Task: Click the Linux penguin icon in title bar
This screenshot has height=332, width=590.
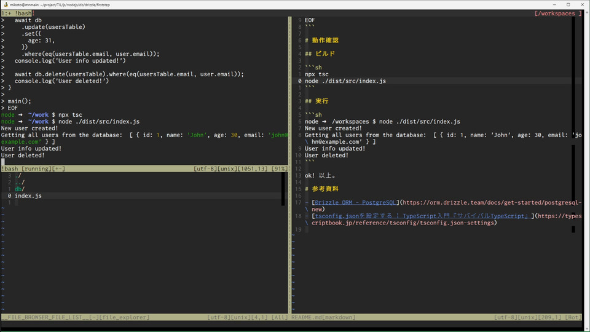Action: [x=6, y=4]
